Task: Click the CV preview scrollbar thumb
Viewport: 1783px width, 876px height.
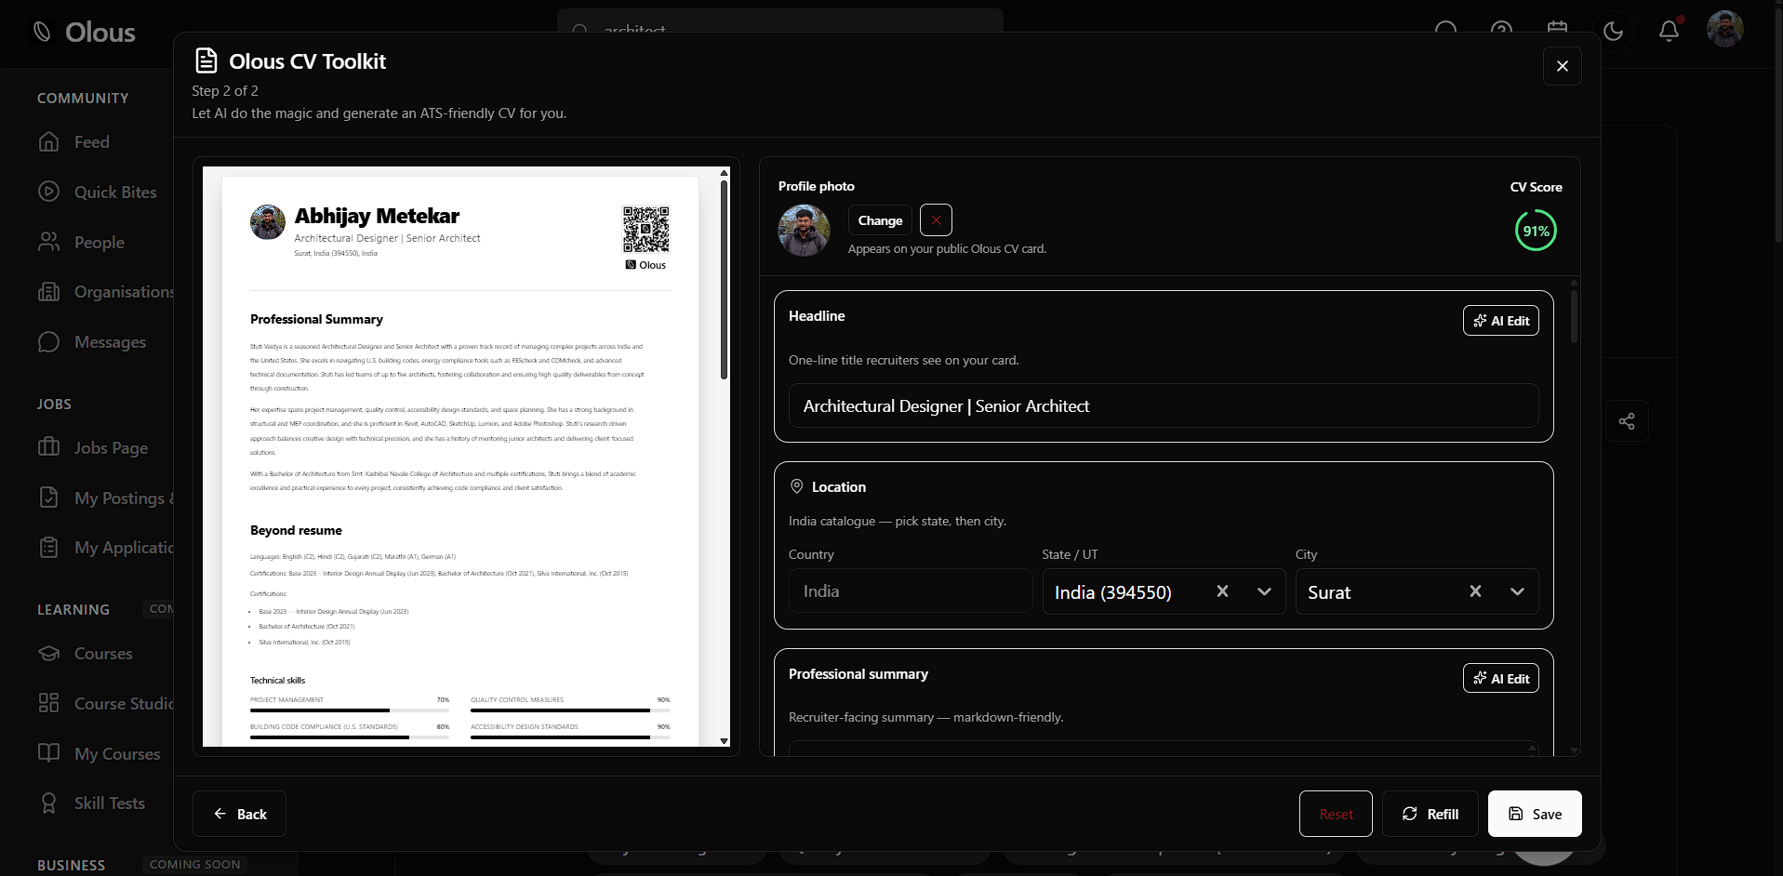Action: [724, 279]
